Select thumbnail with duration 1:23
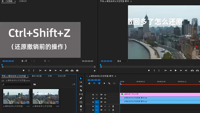 [16, 97]
